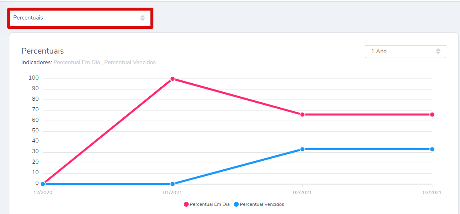The width and height of the screenshot is (460, 214).
Task: Click the blue data point at 12/2020
Action: point(43,184)
